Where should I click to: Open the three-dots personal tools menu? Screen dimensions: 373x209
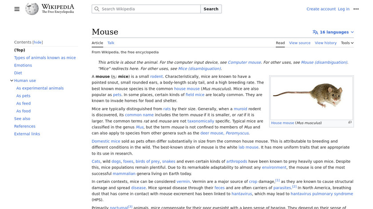[x=356, y=9]
